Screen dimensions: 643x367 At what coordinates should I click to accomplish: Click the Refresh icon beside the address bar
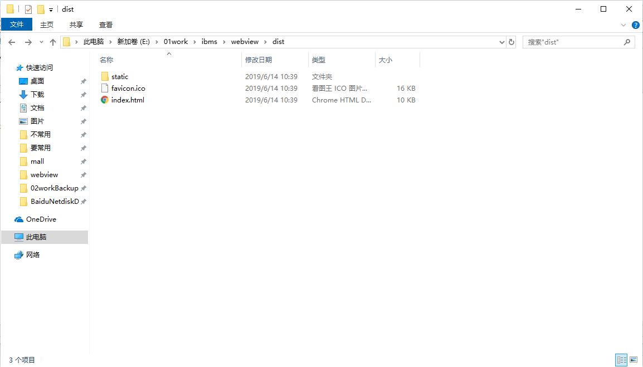[x=512, y=42]
